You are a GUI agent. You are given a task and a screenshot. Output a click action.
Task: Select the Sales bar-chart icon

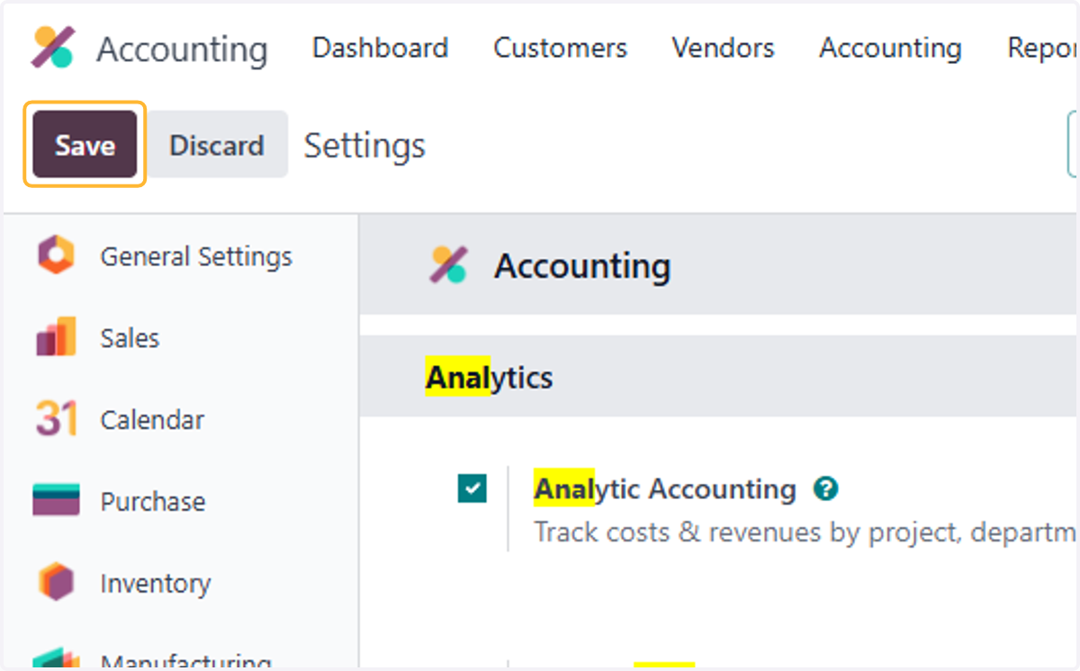tap(56, 336)
